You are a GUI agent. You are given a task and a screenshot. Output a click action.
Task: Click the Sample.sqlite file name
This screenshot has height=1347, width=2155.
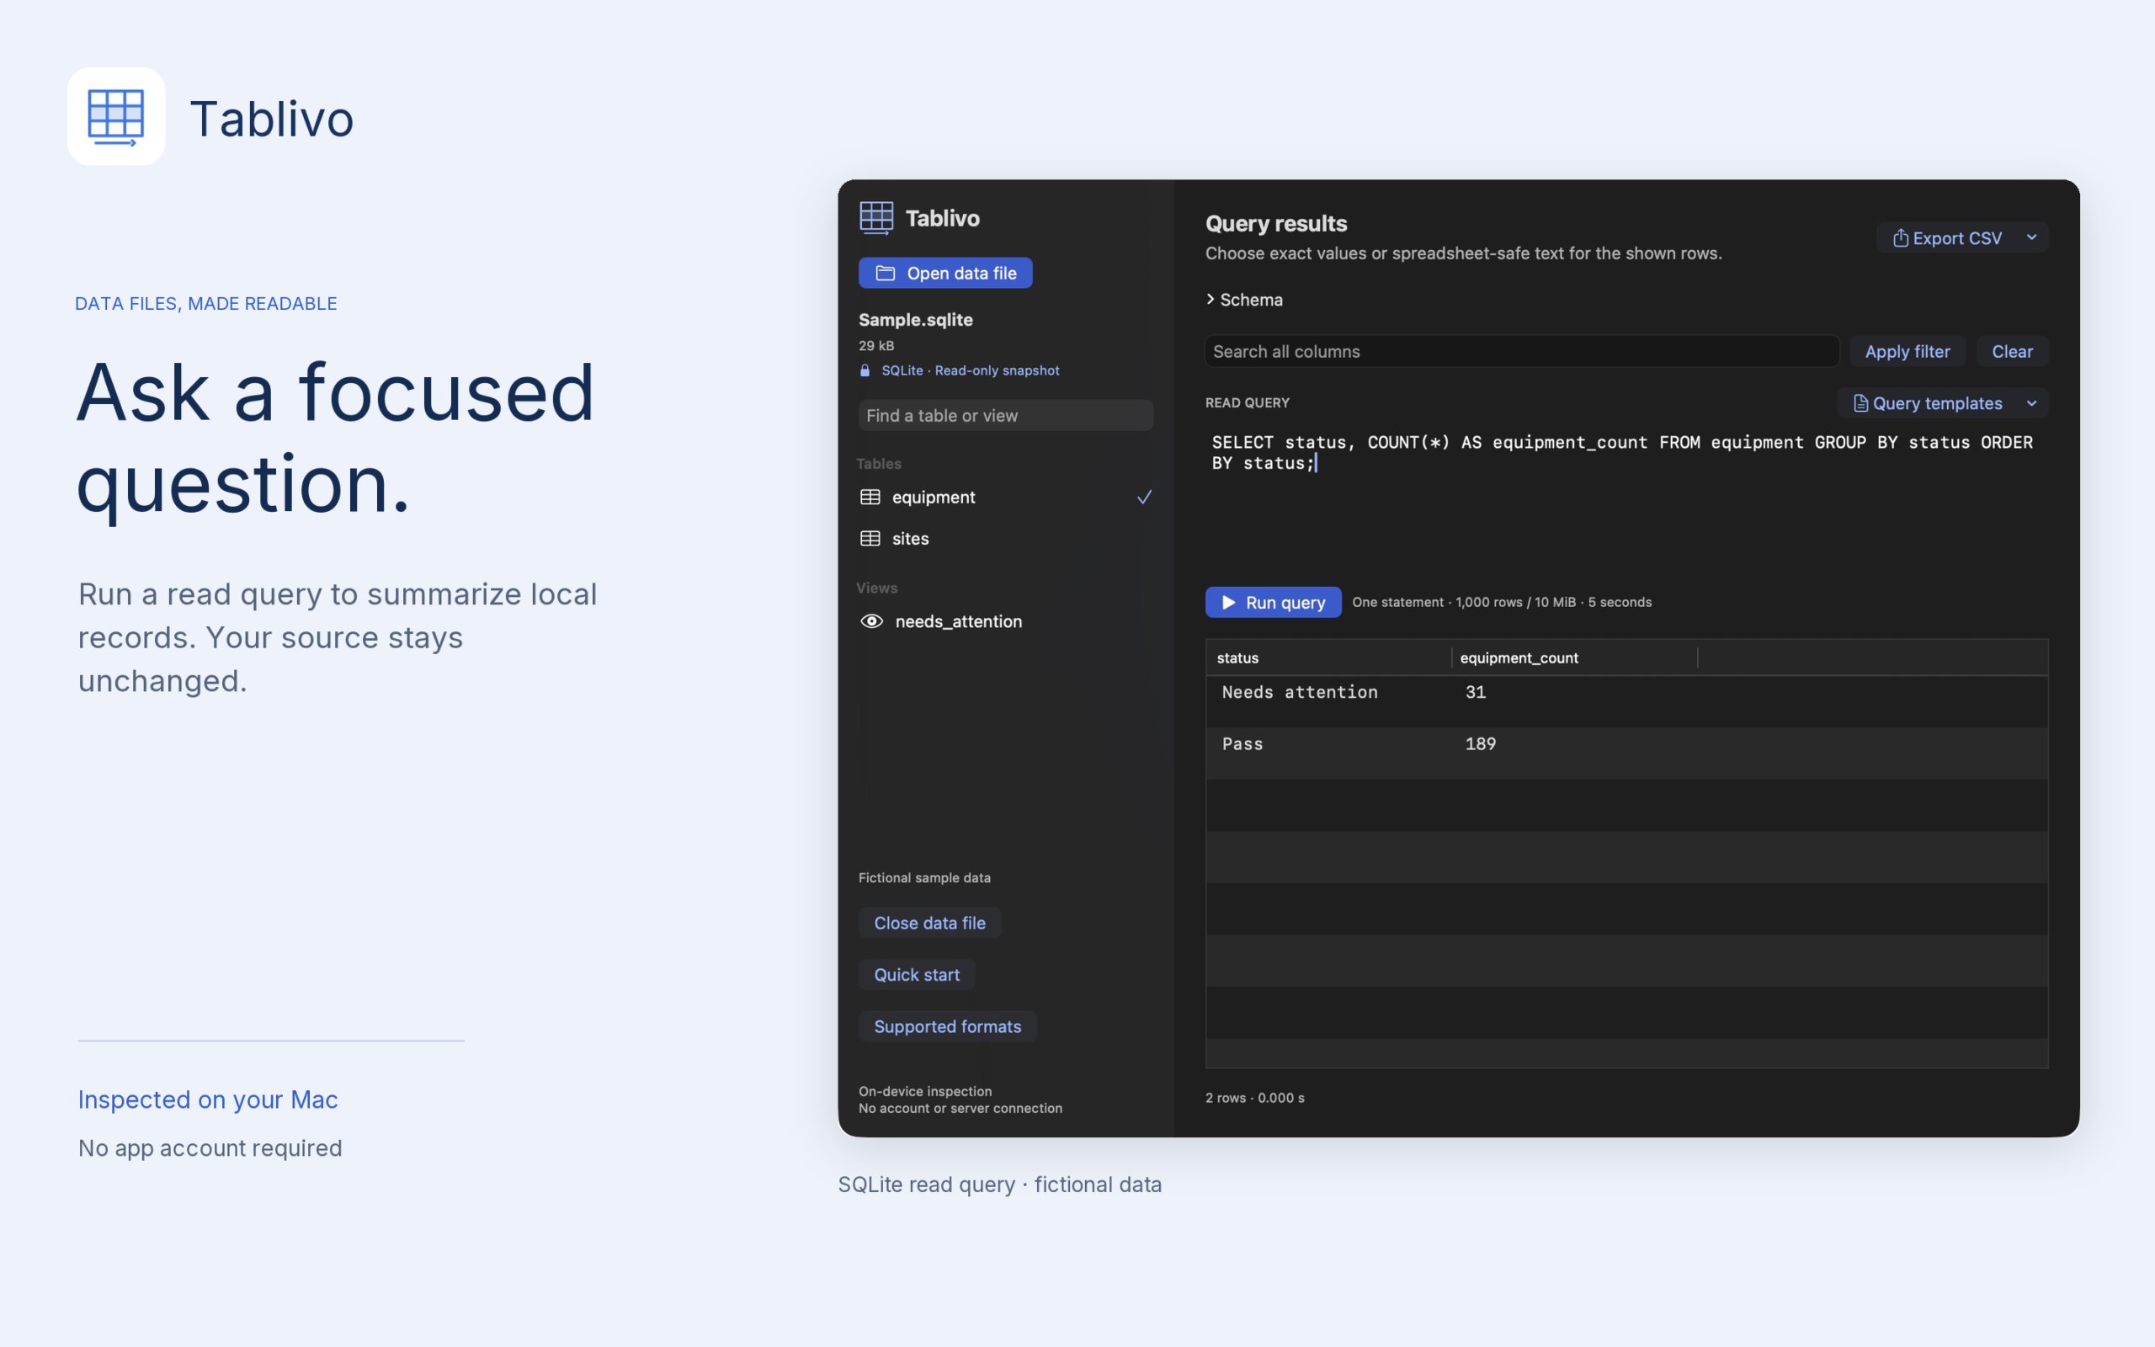pyautogui.click(x=915, y=320)
